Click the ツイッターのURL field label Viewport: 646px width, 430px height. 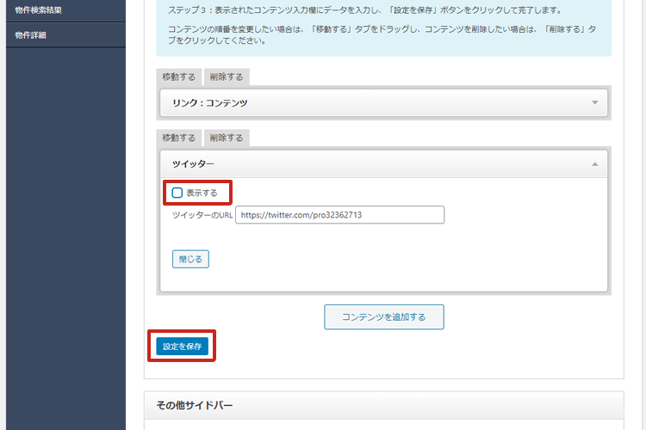[x=202, y=215]
